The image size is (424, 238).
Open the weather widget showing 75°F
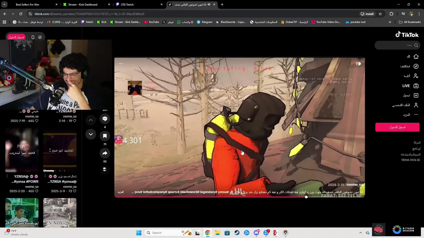pos(16,233)
